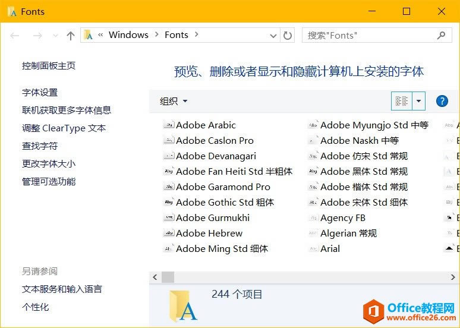
Task: Click the Adobe Hebrew font name
Action: pos(209,234)
